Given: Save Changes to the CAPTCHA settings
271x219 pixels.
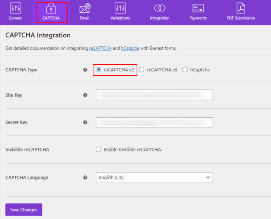Looking at the screenshot, I should point(24,209).
